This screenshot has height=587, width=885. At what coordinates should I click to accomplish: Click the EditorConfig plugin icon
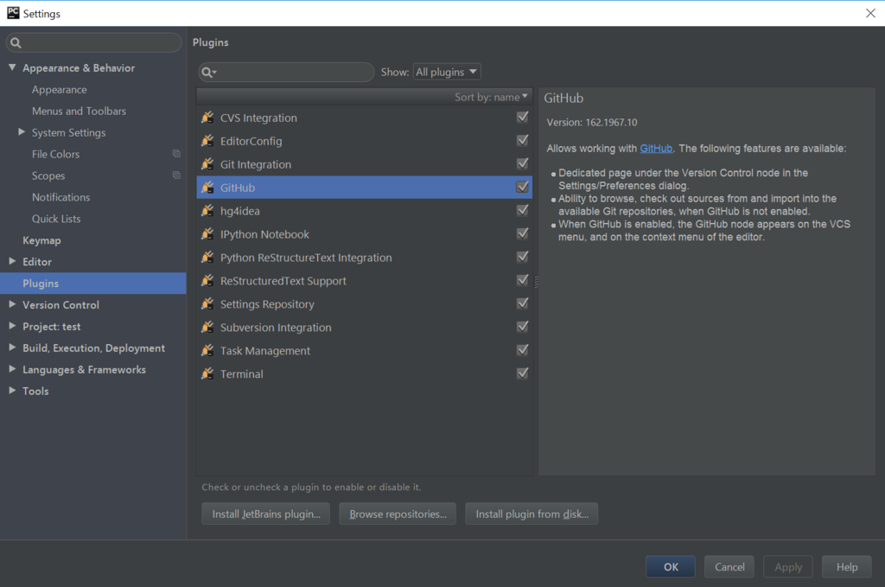tap(207, 141)
